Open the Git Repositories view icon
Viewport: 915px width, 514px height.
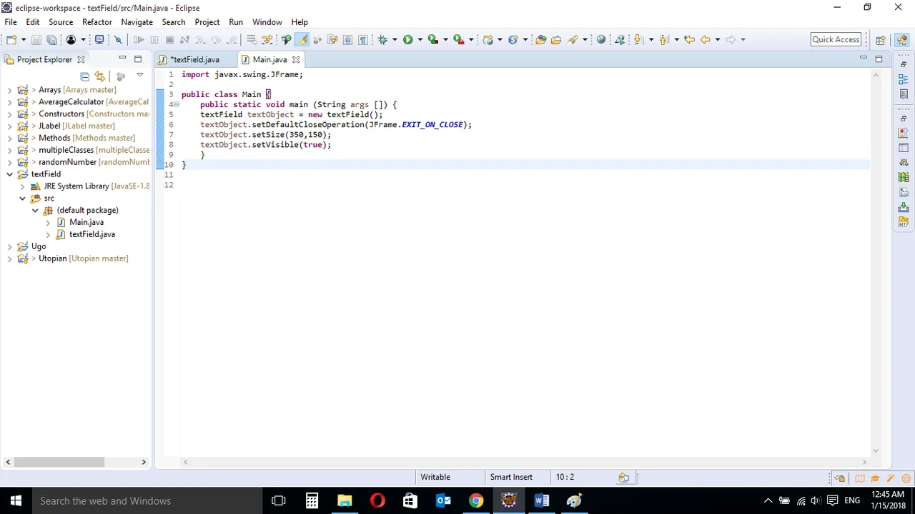[904, 223]
